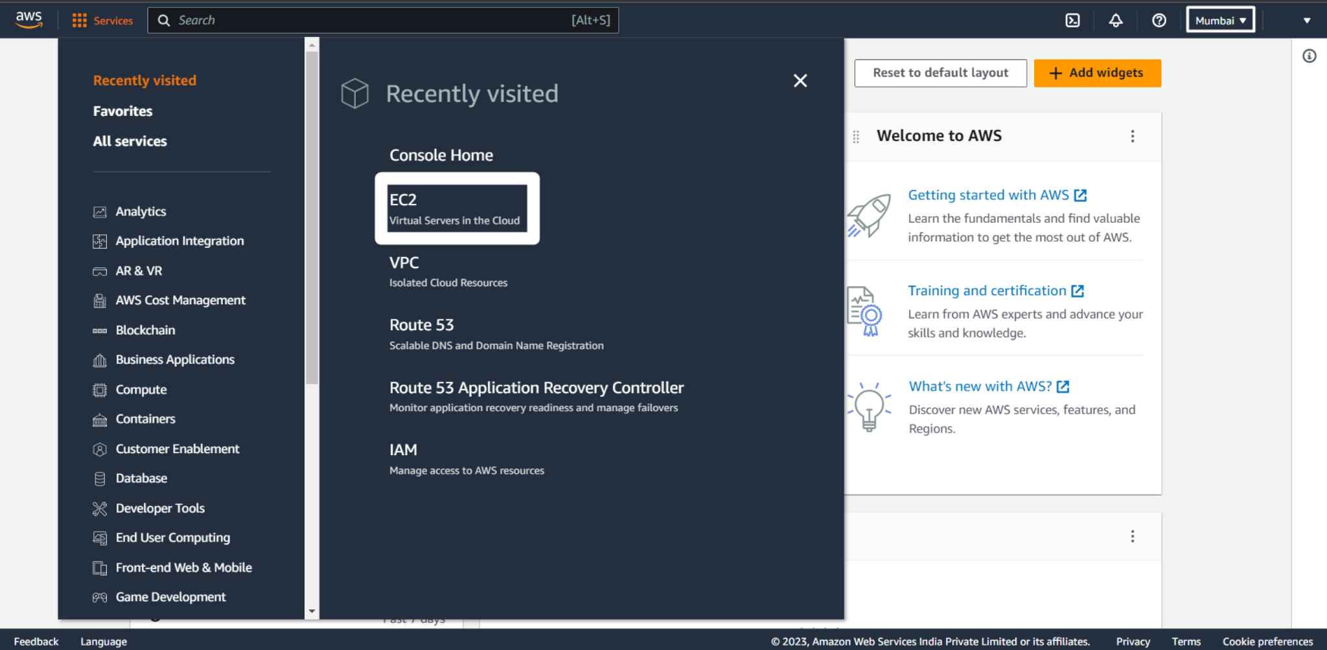The height and width of the screenshot is (650, 1327).
Task: Open Console Home from recently visited
Action: click(441, 155)
